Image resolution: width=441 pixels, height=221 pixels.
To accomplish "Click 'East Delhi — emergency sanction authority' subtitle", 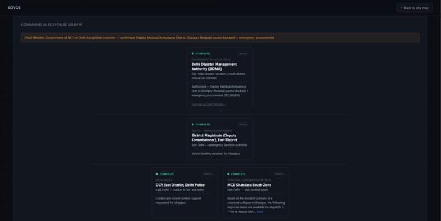I will click(219, 145).
